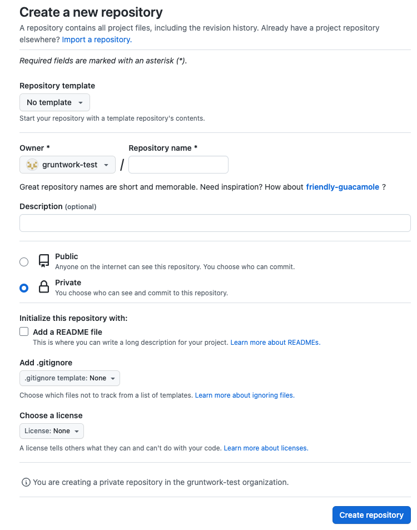Click the Repository name input field
417x530 pixels.
(178, 164)
